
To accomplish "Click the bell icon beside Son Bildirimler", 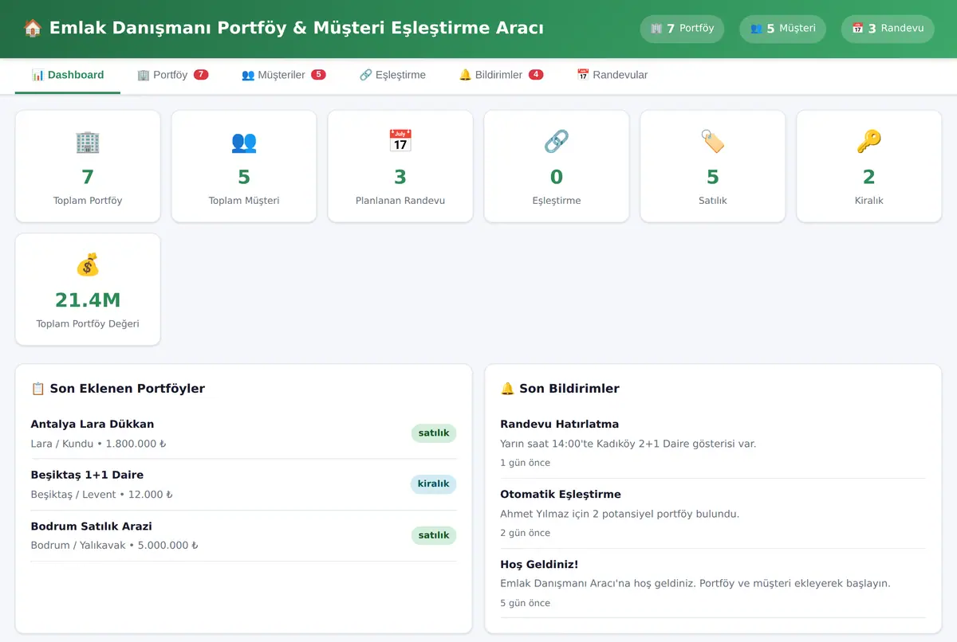I will pyautogui.click(x=507, y=389).
